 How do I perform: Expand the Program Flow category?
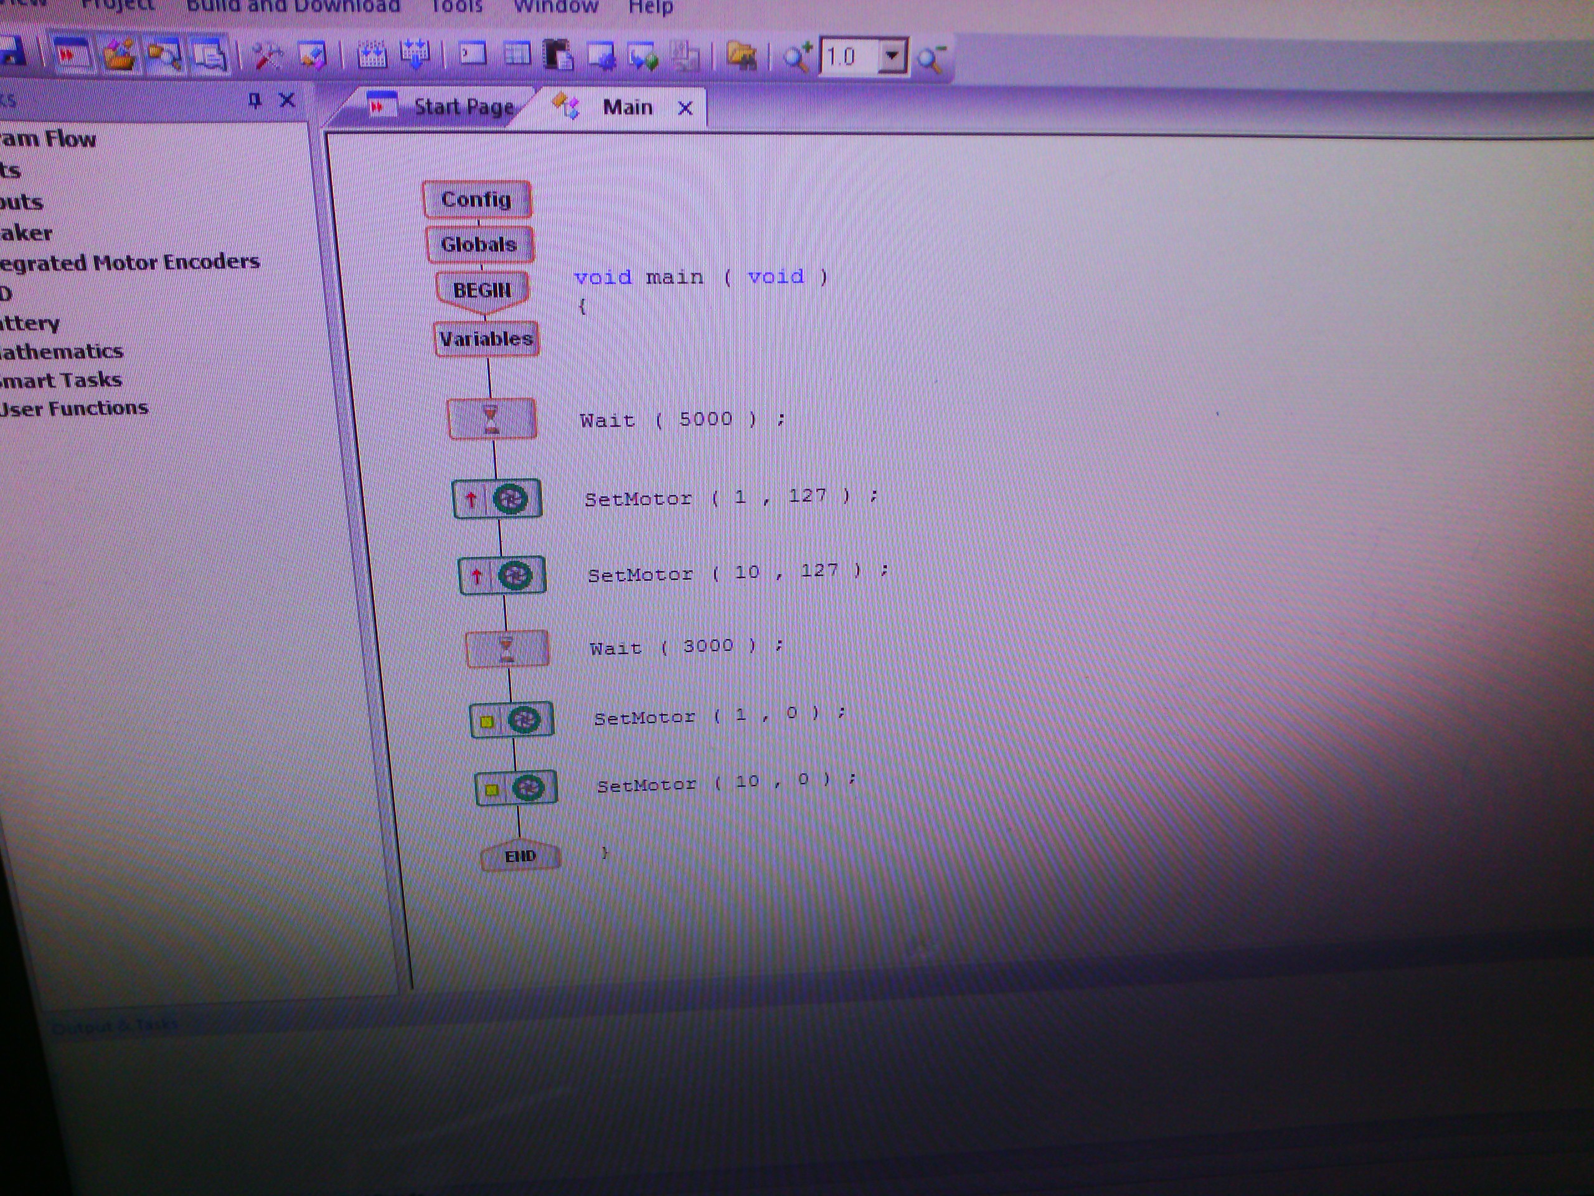[x=47, y=138]
